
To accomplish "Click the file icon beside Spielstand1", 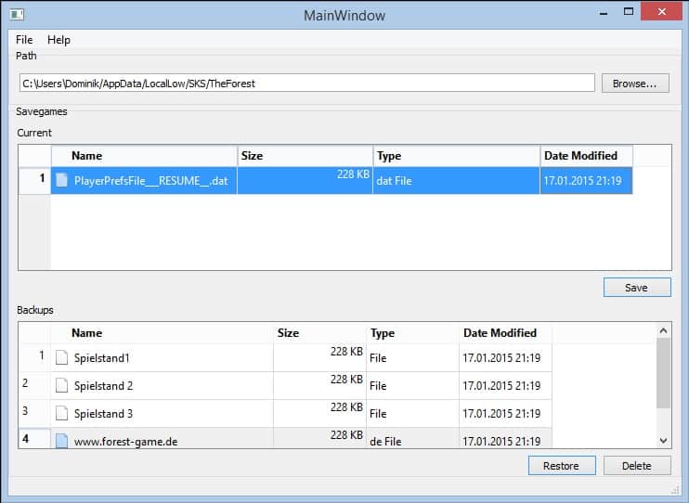I will pos(62,357).
